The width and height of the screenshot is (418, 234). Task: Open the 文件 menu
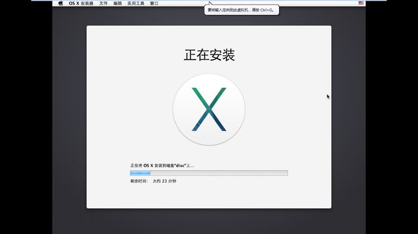(x=103, y=3)
